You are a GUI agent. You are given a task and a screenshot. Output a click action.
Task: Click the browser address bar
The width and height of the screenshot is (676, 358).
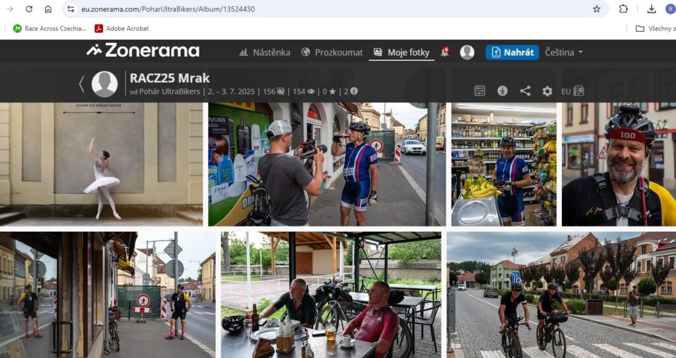[x=330, y=9]
